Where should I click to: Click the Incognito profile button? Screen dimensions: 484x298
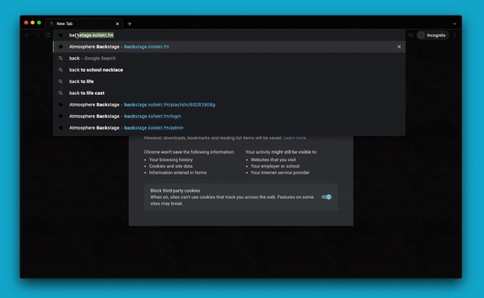tap(432, 35)
